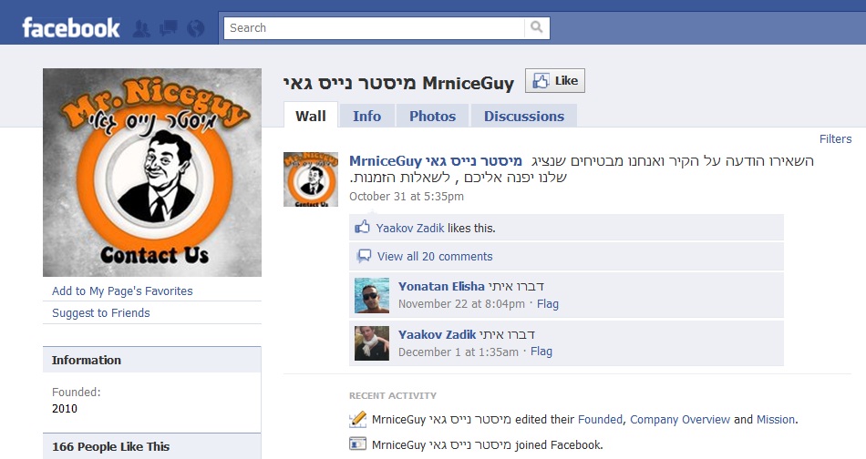Expand View all 20 comments
Image resolution: width=866 pixels, height=459 pixels.
point(435,256)
